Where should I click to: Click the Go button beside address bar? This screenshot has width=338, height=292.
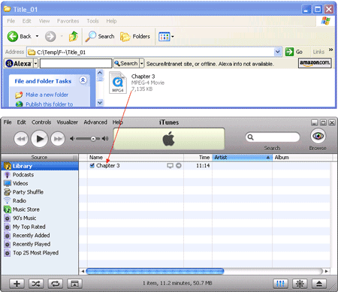click(294, 52)
